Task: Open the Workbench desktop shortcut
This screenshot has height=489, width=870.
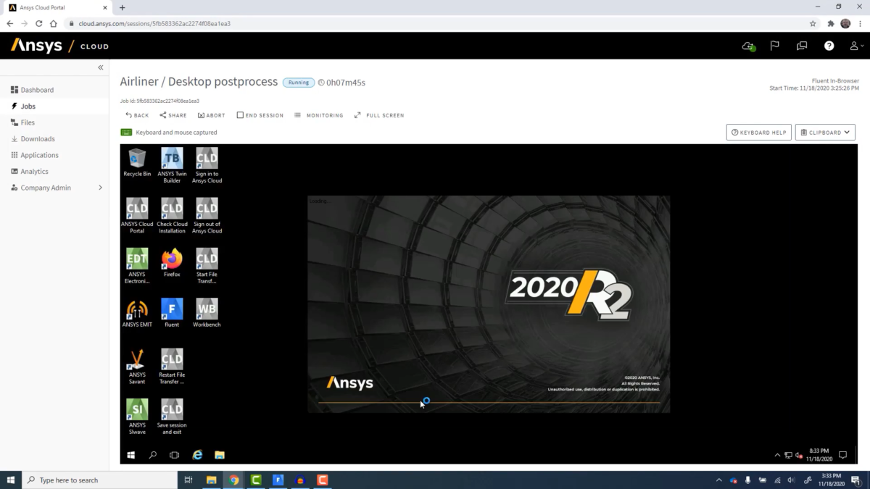Action: (x=207, y=313)
